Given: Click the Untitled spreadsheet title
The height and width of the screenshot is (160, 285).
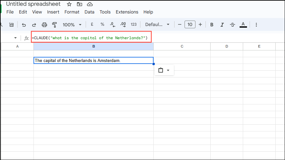Looking at the screenshot, I should 33,4.
